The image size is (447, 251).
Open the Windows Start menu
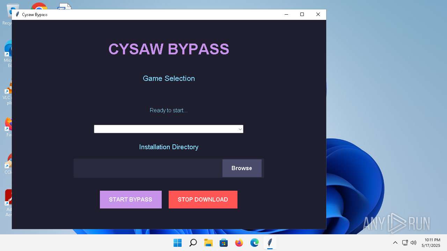point(177,243)
